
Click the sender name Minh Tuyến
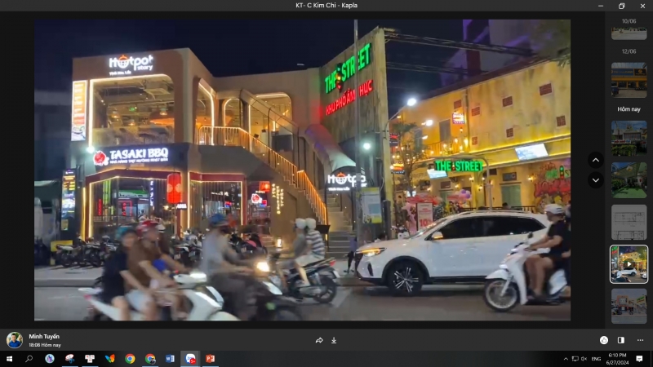[x=44, y=336]
